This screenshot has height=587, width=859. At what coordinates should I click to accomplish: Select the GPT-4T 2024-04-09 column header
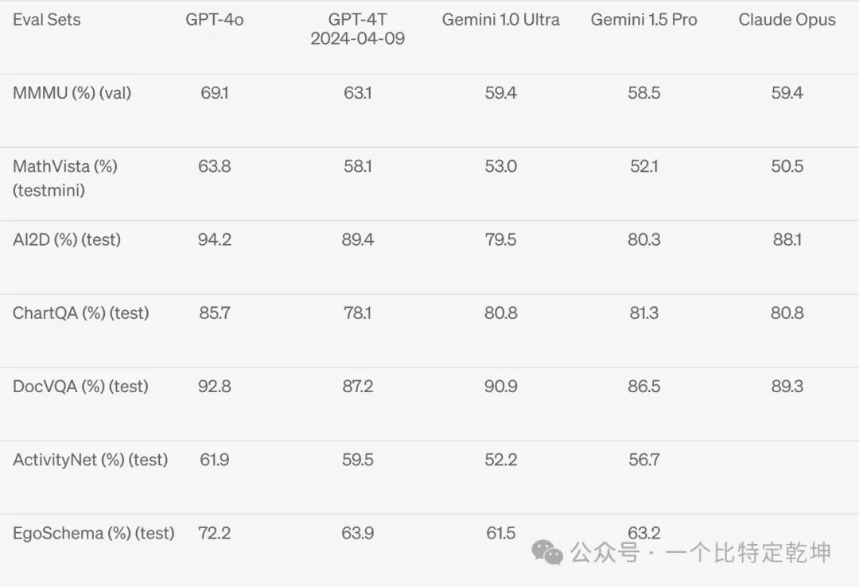[357, 29]
